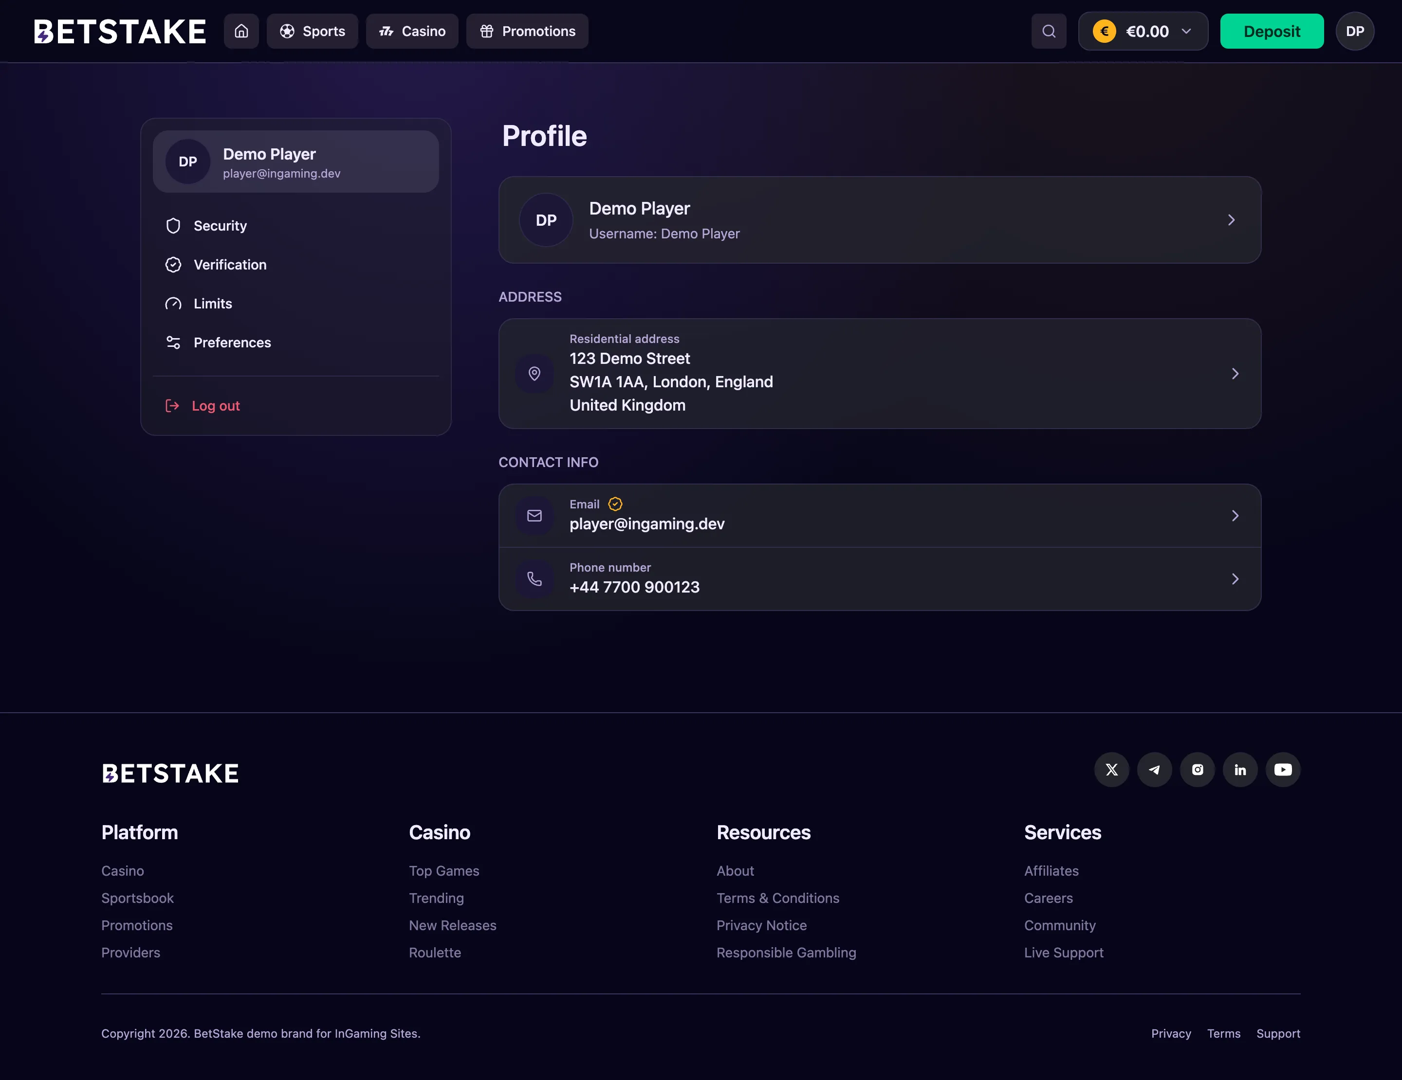
Task: Open Preferences using its sliders icon
Action: 173,342
